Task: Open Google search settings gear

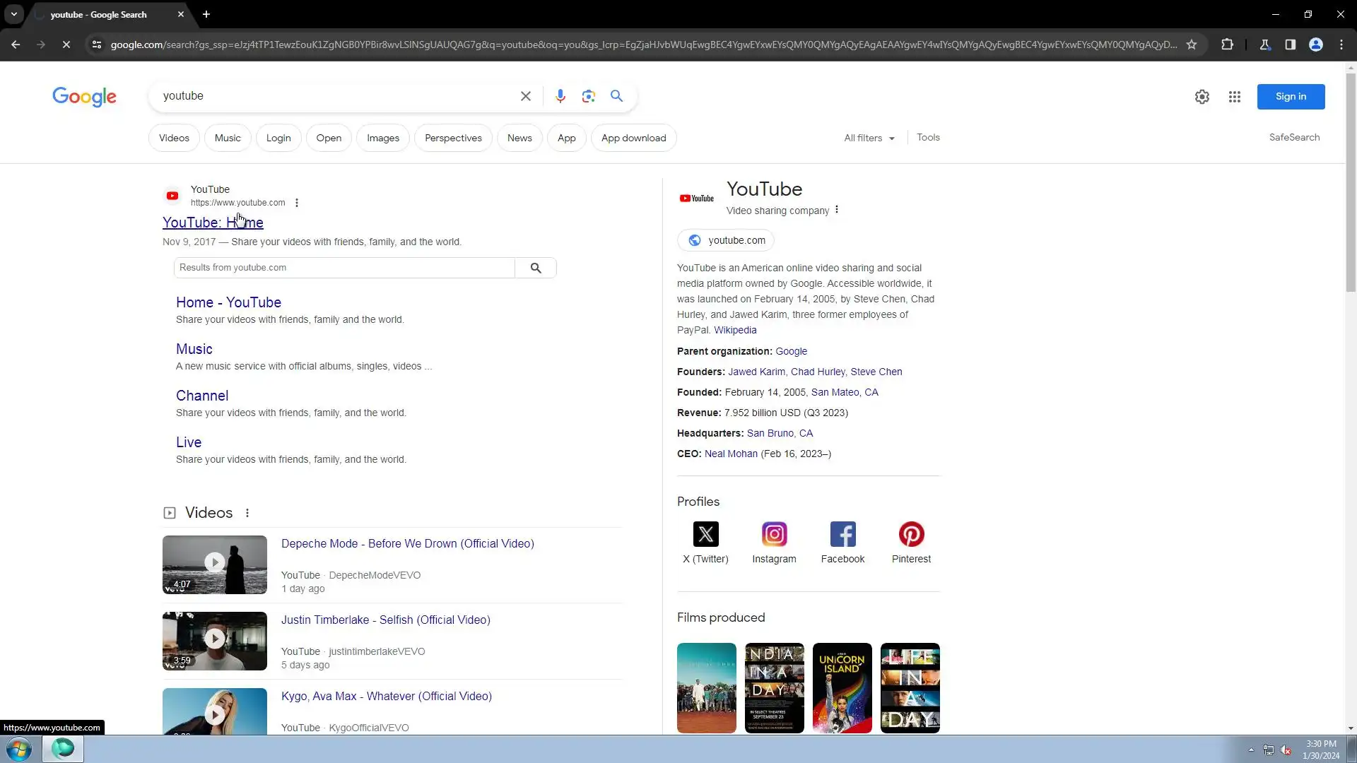Action: pos(1202,97)
